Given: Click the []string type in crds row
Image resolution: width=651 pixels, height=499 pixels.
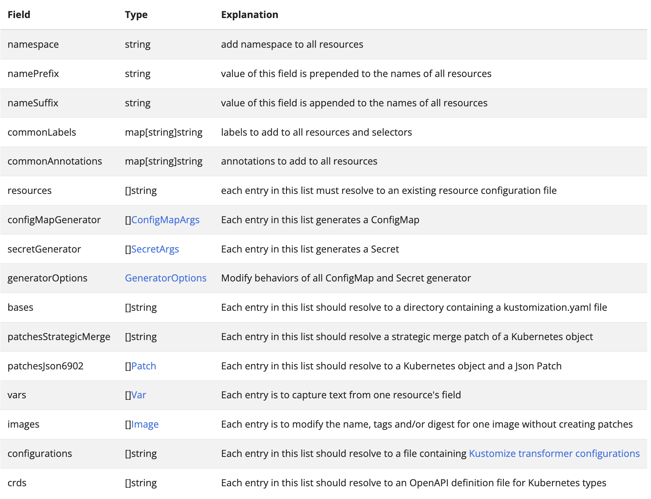Looking at the screenshot, I should pos(141,483).
